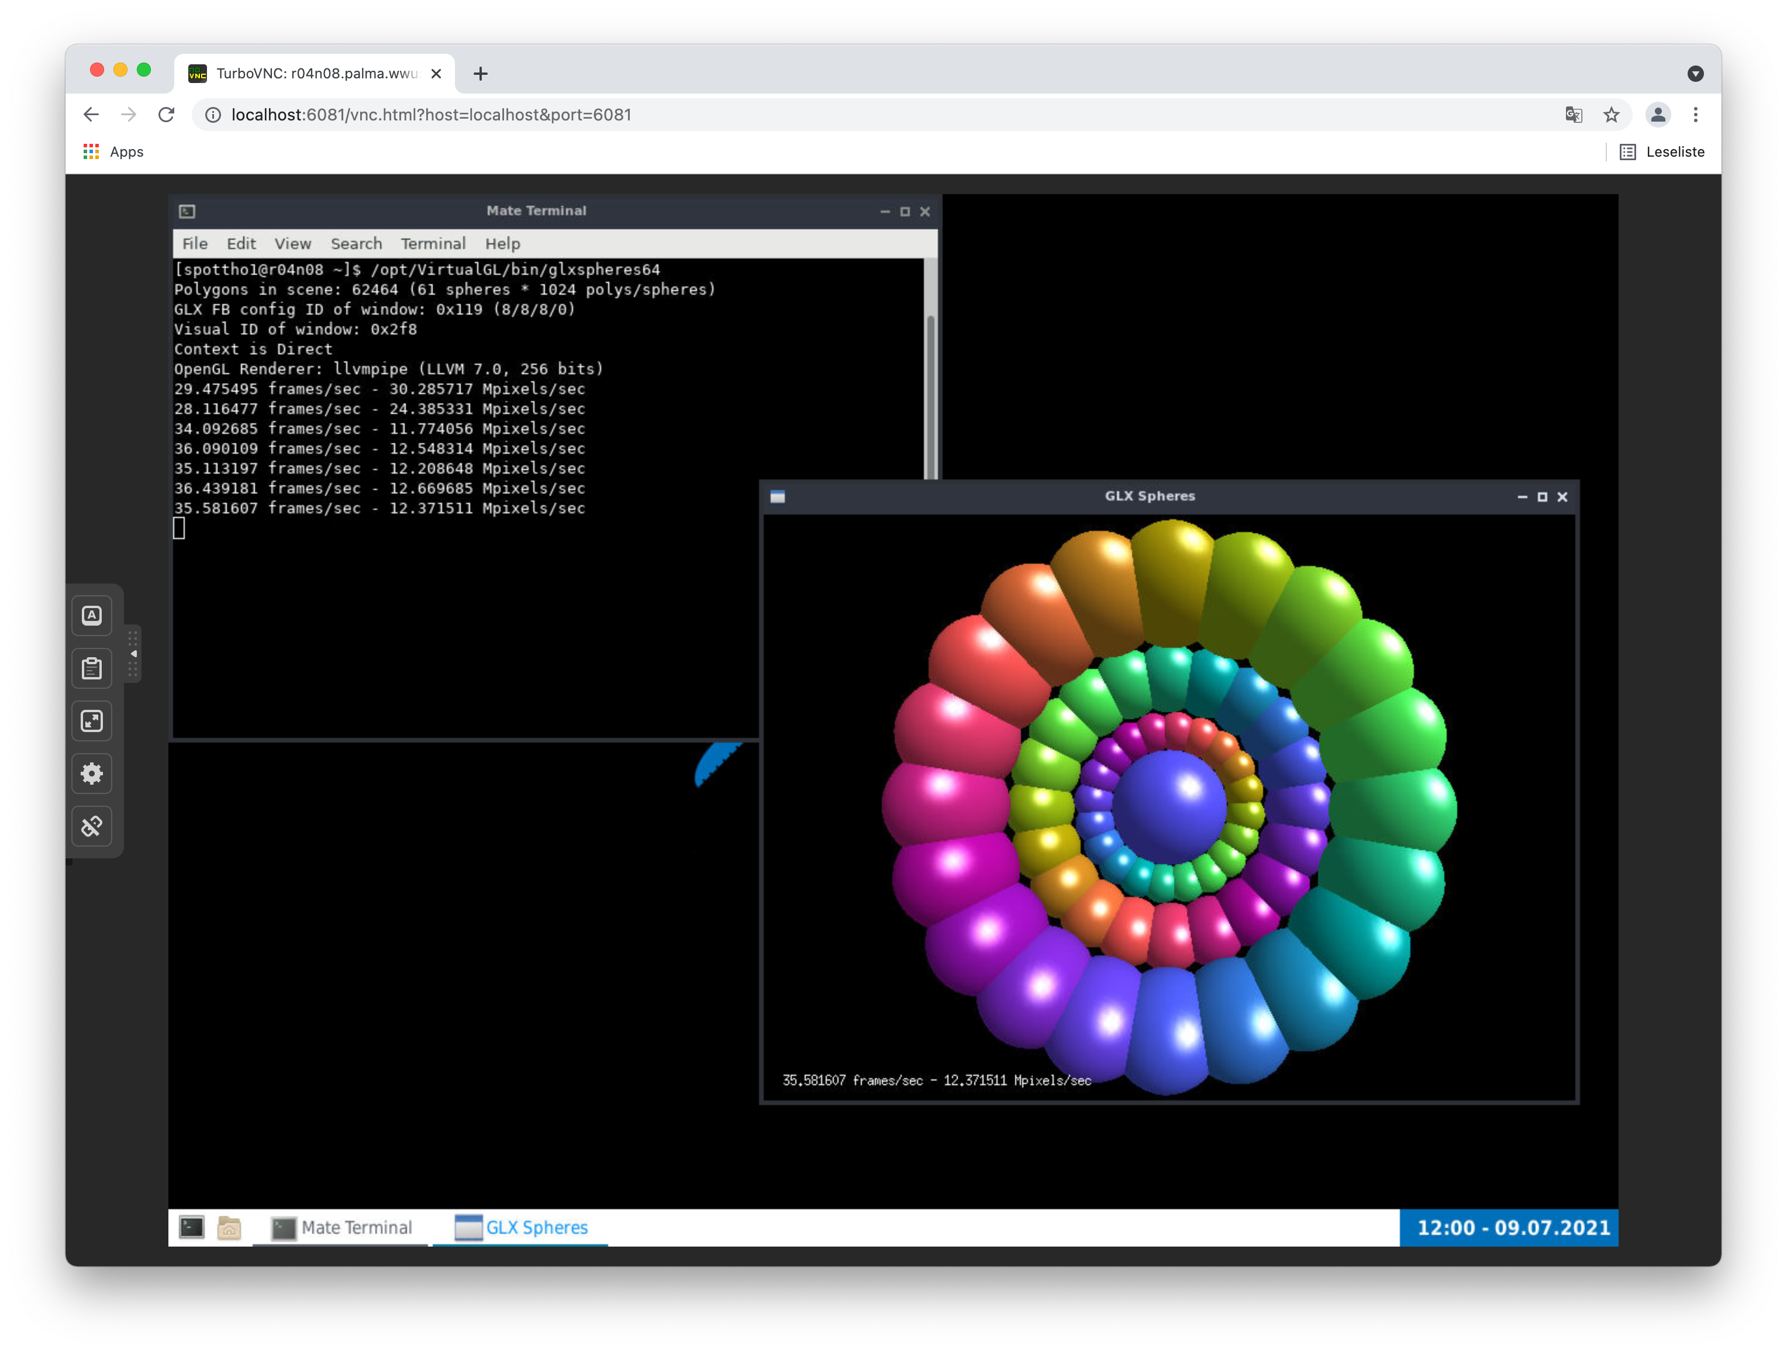The image size is (1787, 1353).
Task: Bookmark this page with the star
Action: point(1611,115)
